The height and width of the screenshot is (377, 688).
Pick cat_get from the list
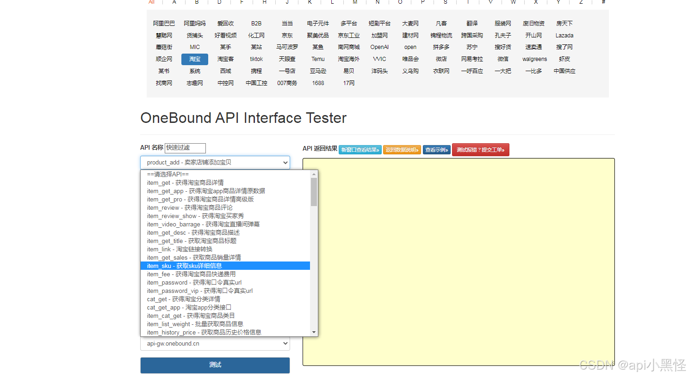pos(225,299)
